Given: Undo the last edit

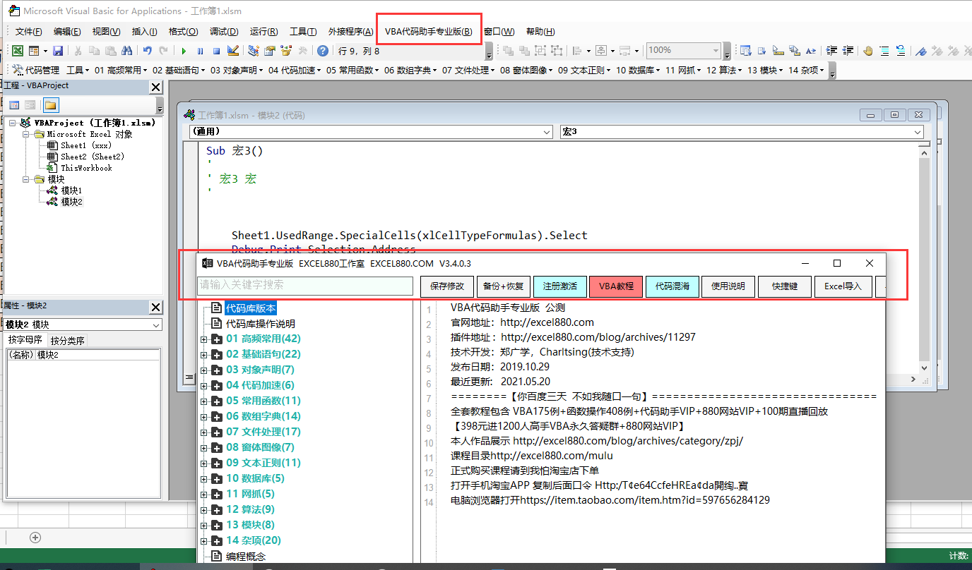Looking at the screenshot, I should [148, 51].
